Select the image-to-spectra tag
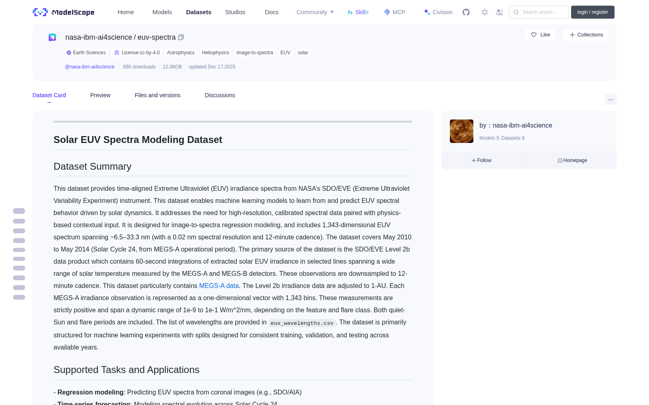 click(255, 53)
